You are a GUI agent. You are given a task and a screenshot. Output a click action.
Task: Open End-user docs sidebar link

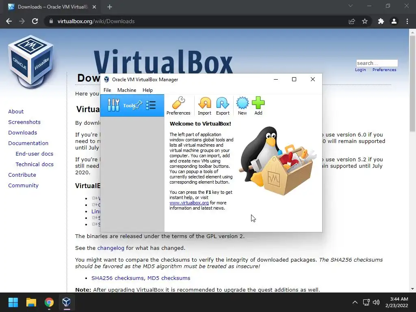(35, 154)
